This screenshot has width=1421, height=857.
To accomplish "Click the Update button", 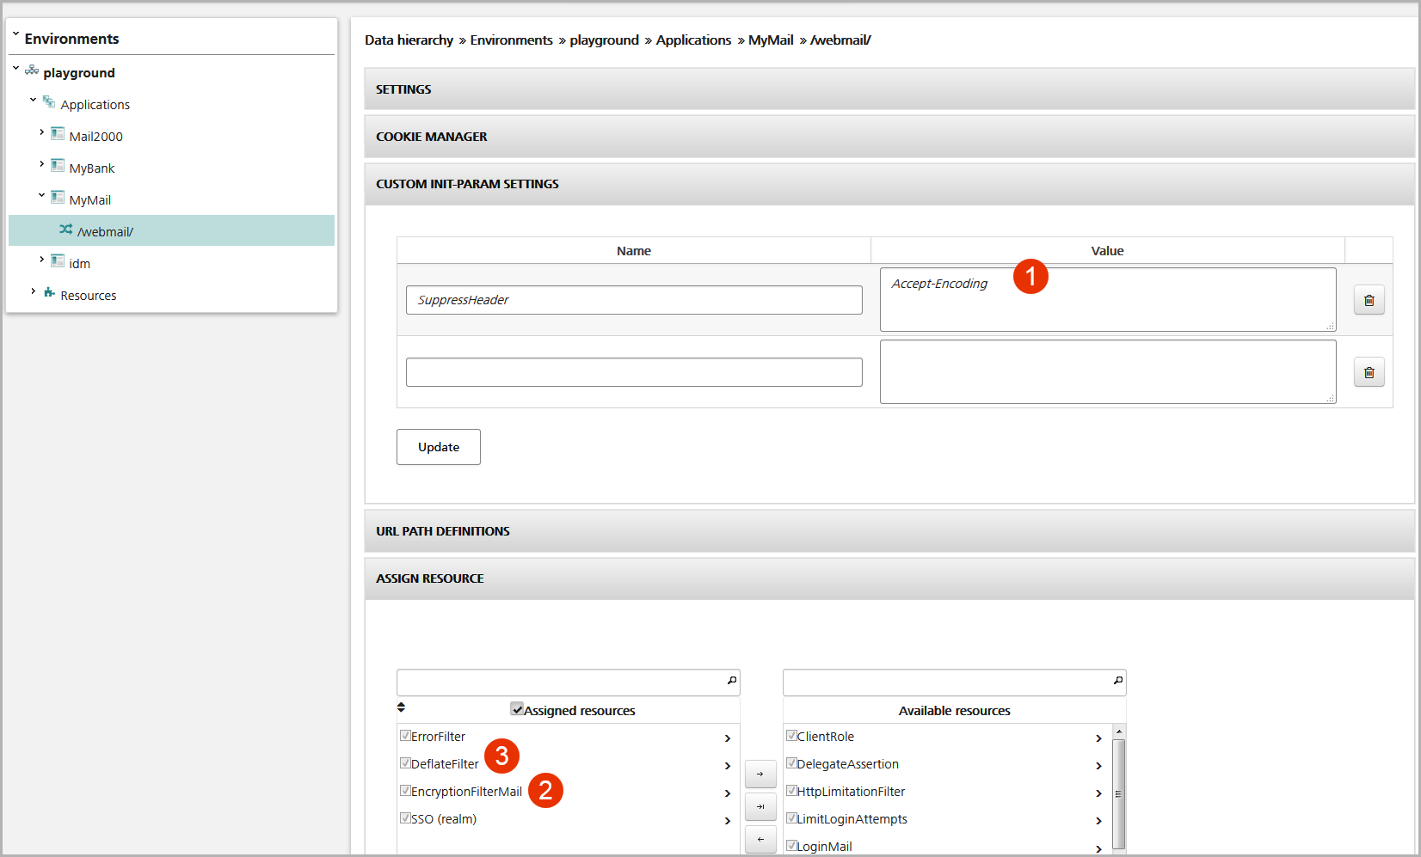I will click(439, 447).
